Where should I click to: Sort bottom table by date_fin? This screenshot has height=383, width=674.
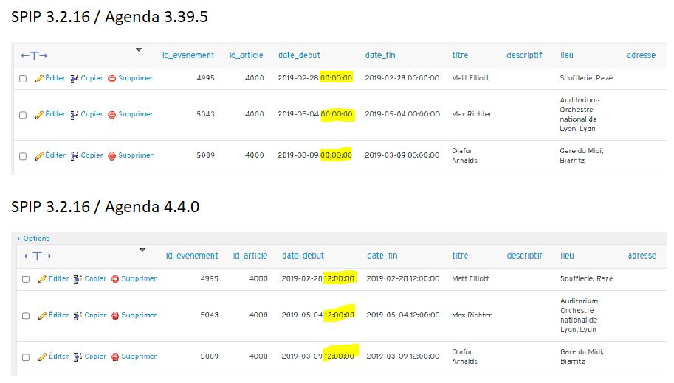[x=382, y=256]
